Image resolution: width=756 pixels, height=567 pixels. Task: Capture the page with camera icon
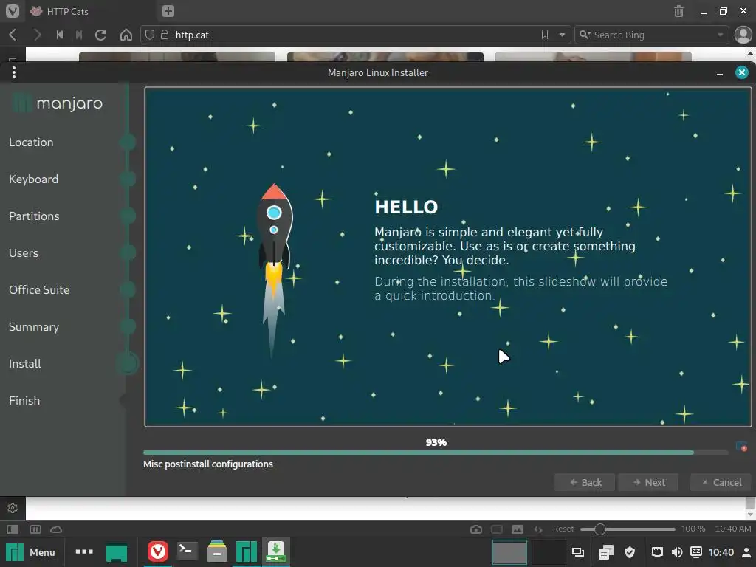(x=476, y=529)
